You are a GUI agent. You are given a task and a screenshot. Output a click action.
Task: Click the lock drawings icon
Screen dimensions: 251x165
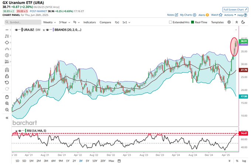click(7, 76)
